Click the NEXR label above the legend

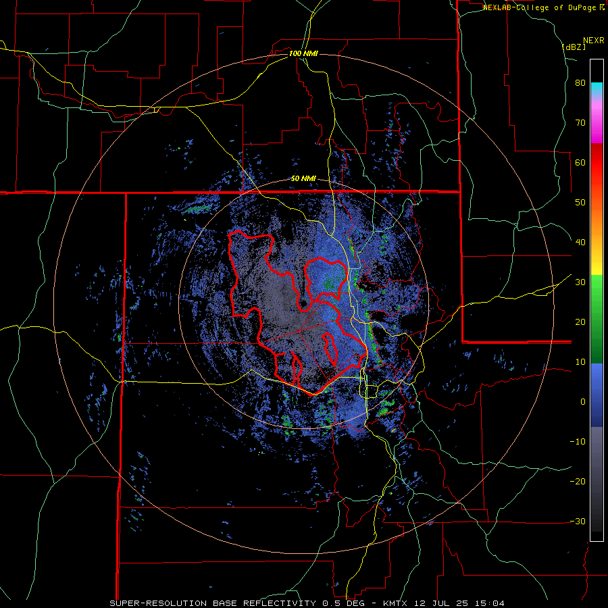click(593, 41)
